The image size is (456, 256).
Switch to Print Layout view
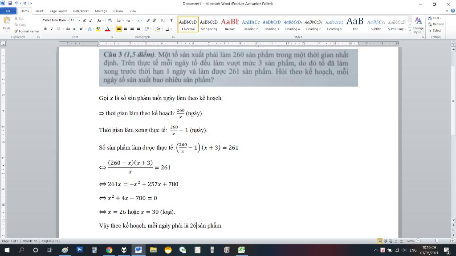pos(380,241)
